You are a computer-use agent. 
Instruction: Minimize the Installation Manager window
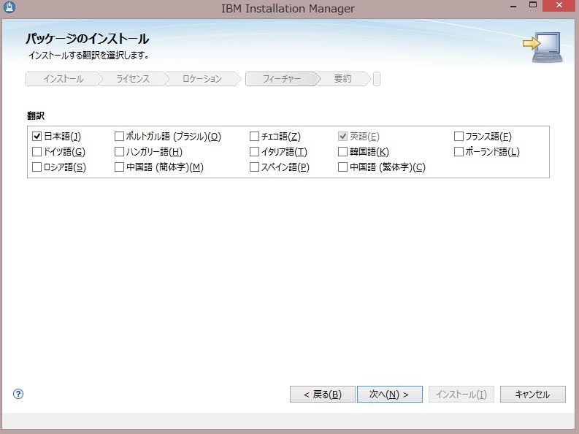[x=513, y=6]
